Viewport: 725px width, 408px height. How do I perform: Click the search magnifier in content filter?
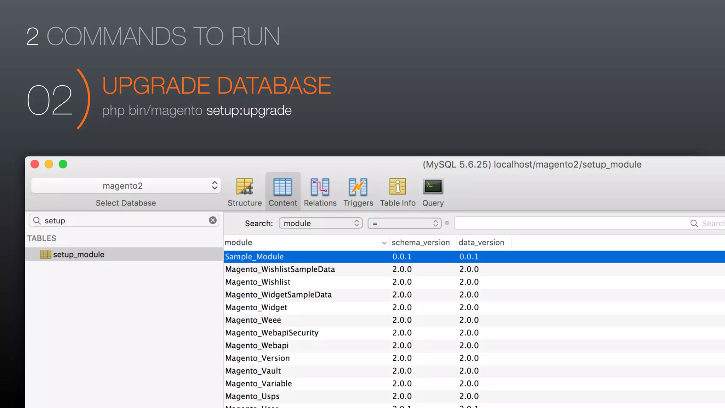coord(694,223)
